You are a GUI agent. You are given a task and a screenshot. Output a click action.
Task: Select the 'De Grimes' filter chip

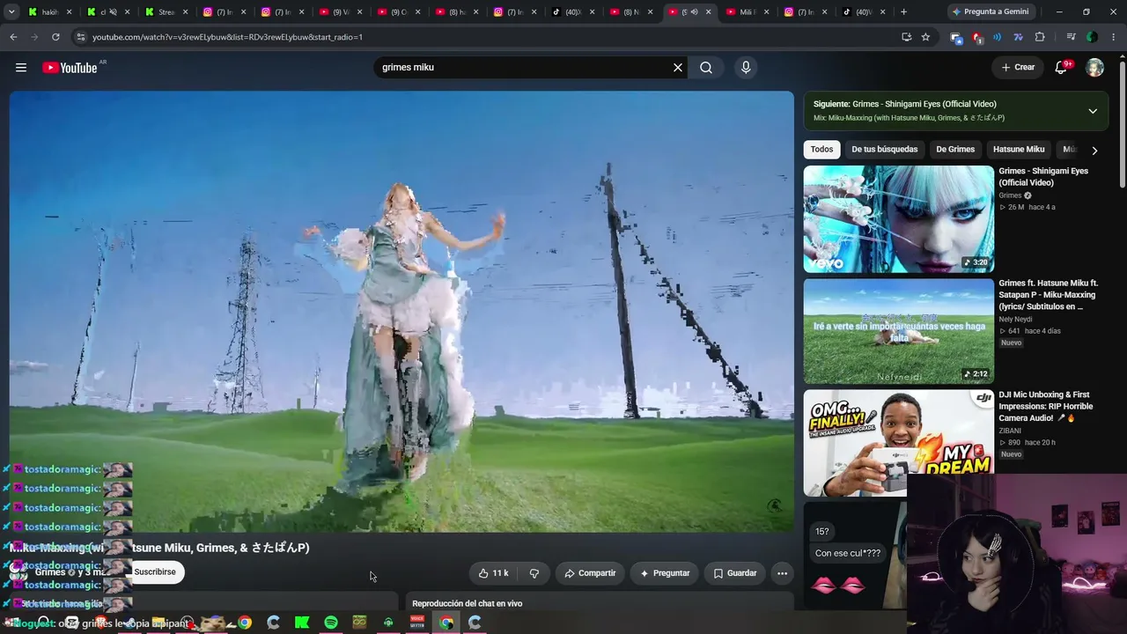point(955,150)
